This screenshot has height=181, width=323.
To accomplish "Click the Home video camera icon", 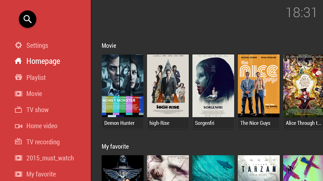I will (x=18, y=126).
